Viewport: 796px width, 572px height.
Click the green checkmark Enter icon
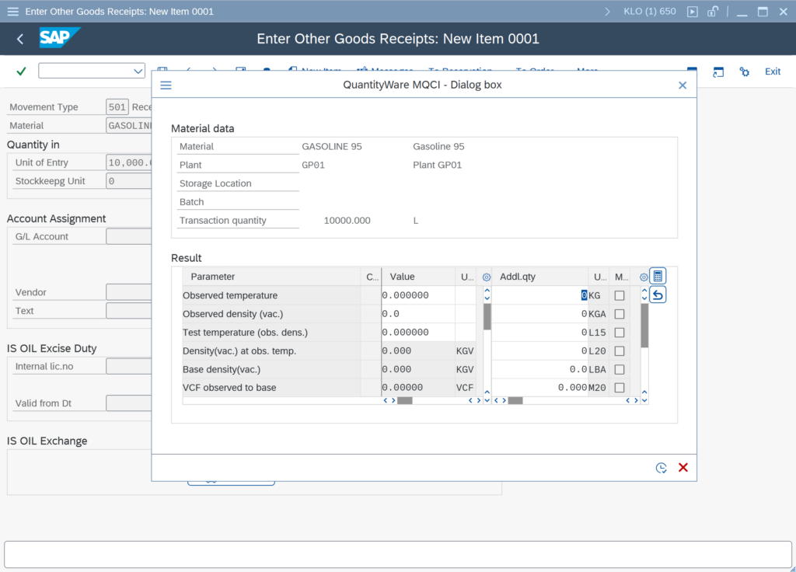coord(21,71)
